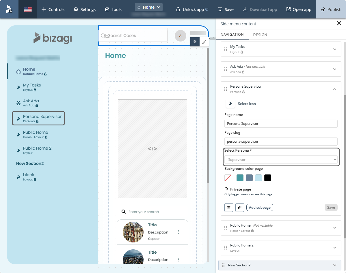Click the Add subpage button

pyautogui.click(x=260, y=208)
